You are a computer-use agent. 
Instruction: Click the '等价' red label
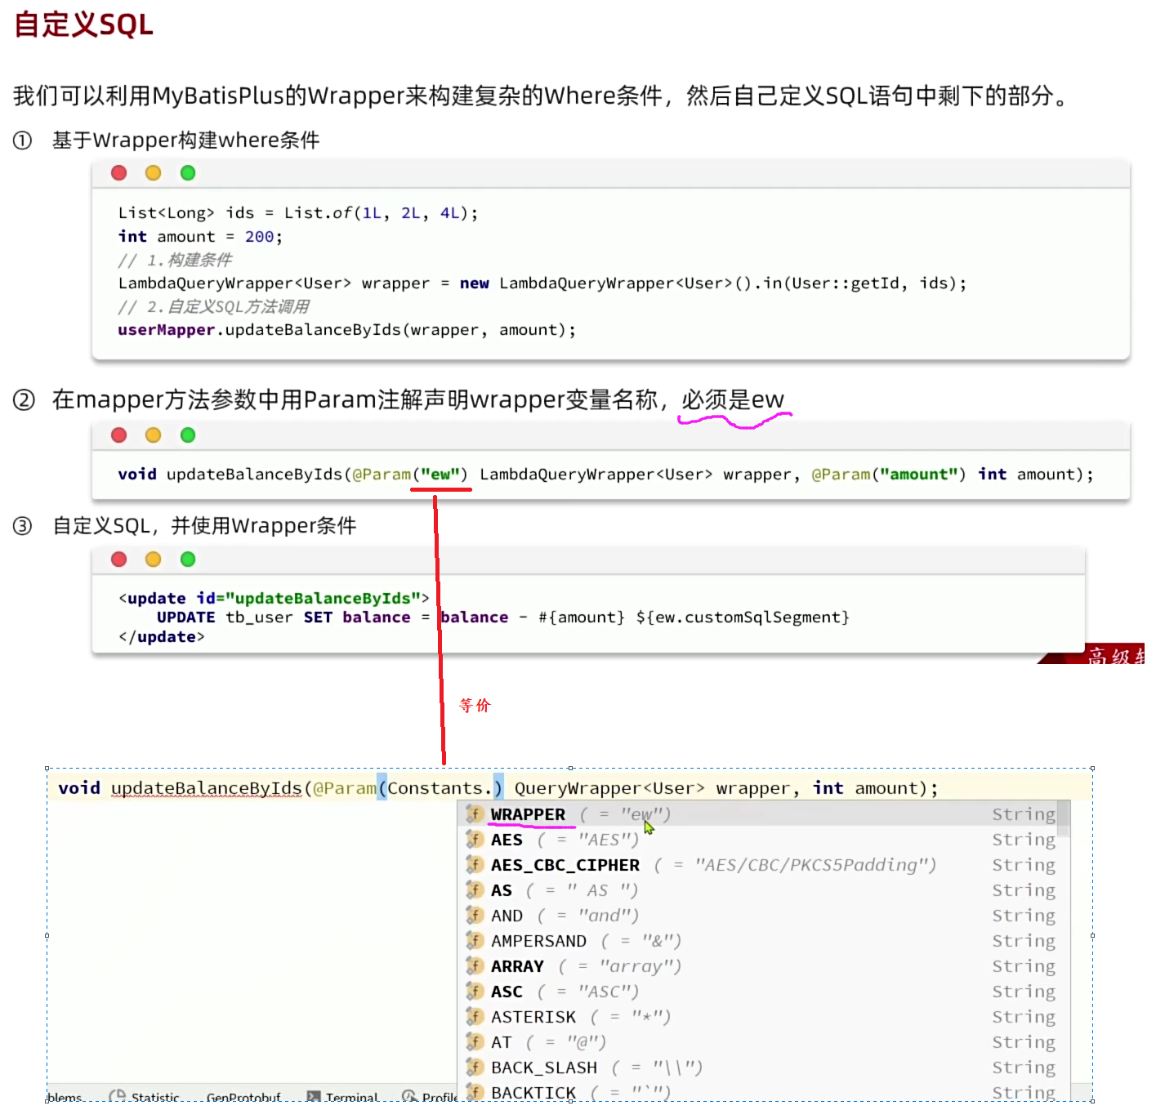475,706
